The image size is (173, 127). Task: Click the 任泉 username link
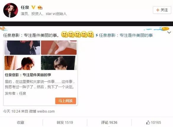tap(25, 7)
